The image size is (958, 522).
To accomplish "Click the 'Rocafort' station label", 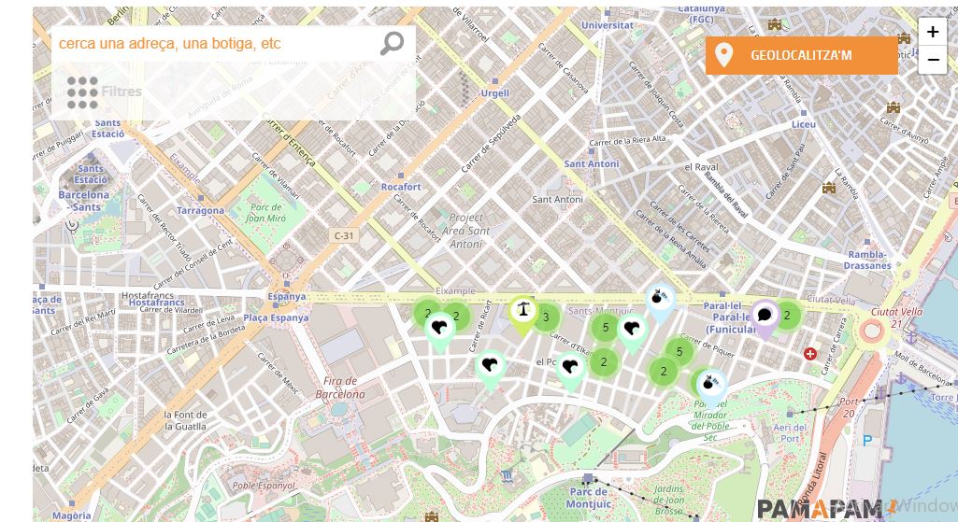I will click(401, 187).
